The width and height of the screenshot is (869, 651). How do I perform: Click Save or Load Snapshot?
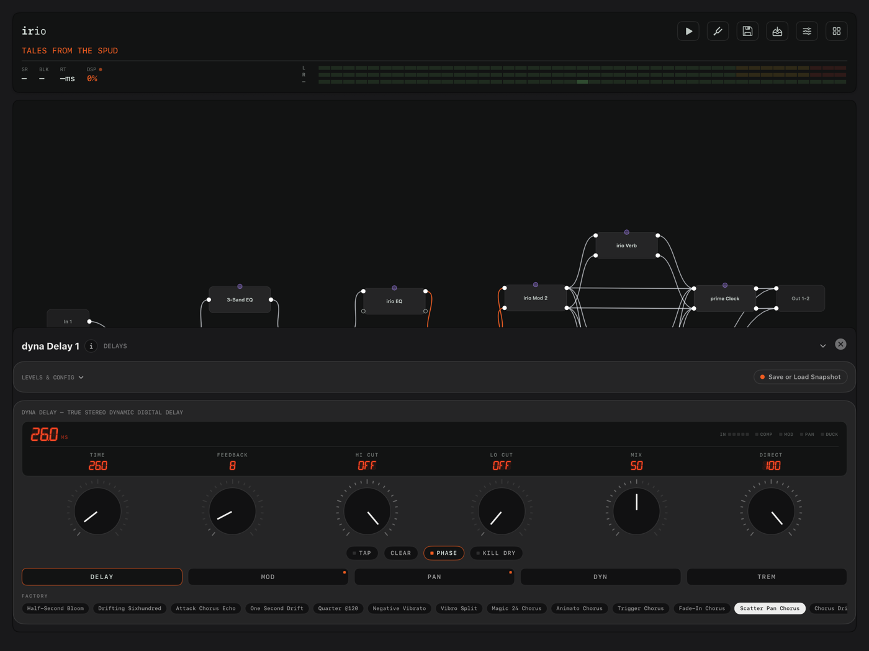801,377
